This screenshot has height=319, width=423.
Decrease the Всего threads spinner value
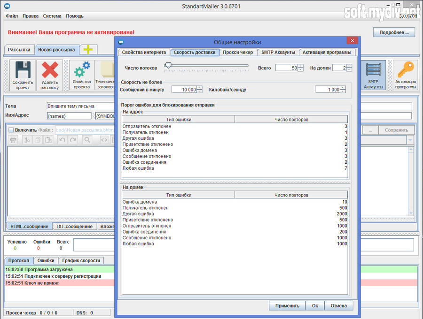300,69
